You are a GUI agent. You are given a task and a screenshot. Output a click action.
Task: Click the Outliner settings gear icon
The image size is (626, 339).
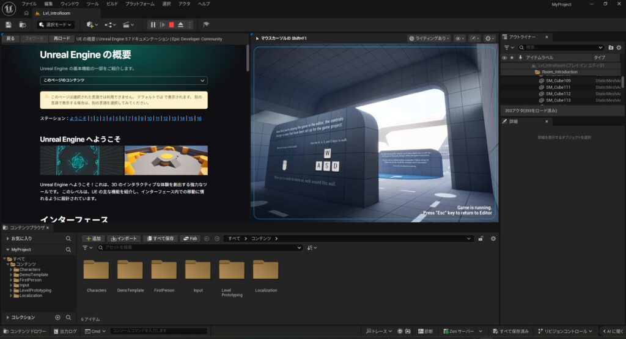[619, 47]
